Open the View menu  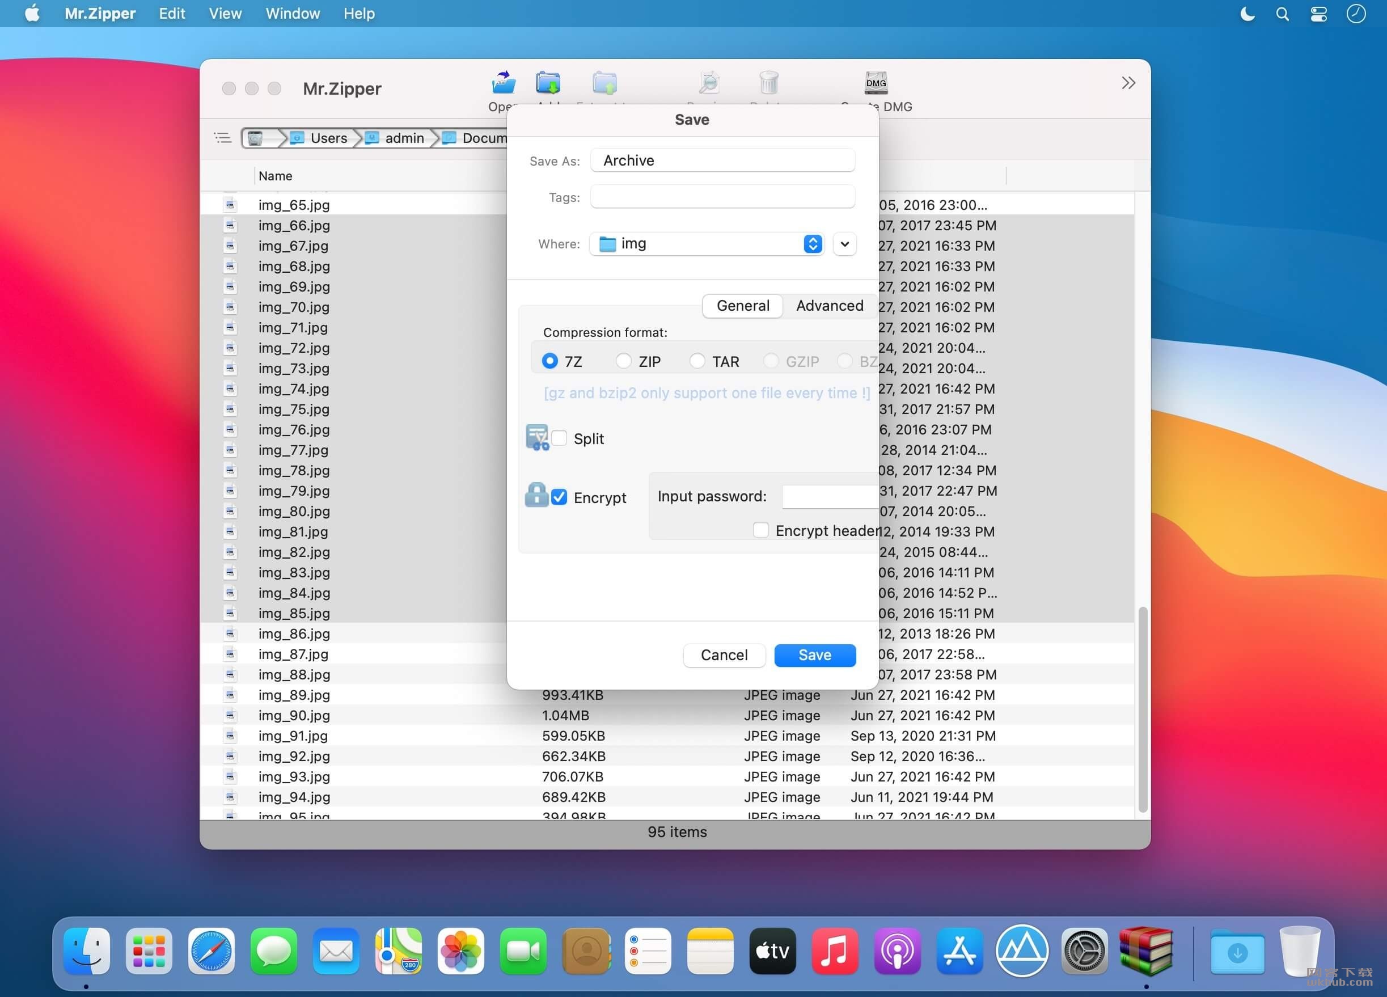point(225,14)
